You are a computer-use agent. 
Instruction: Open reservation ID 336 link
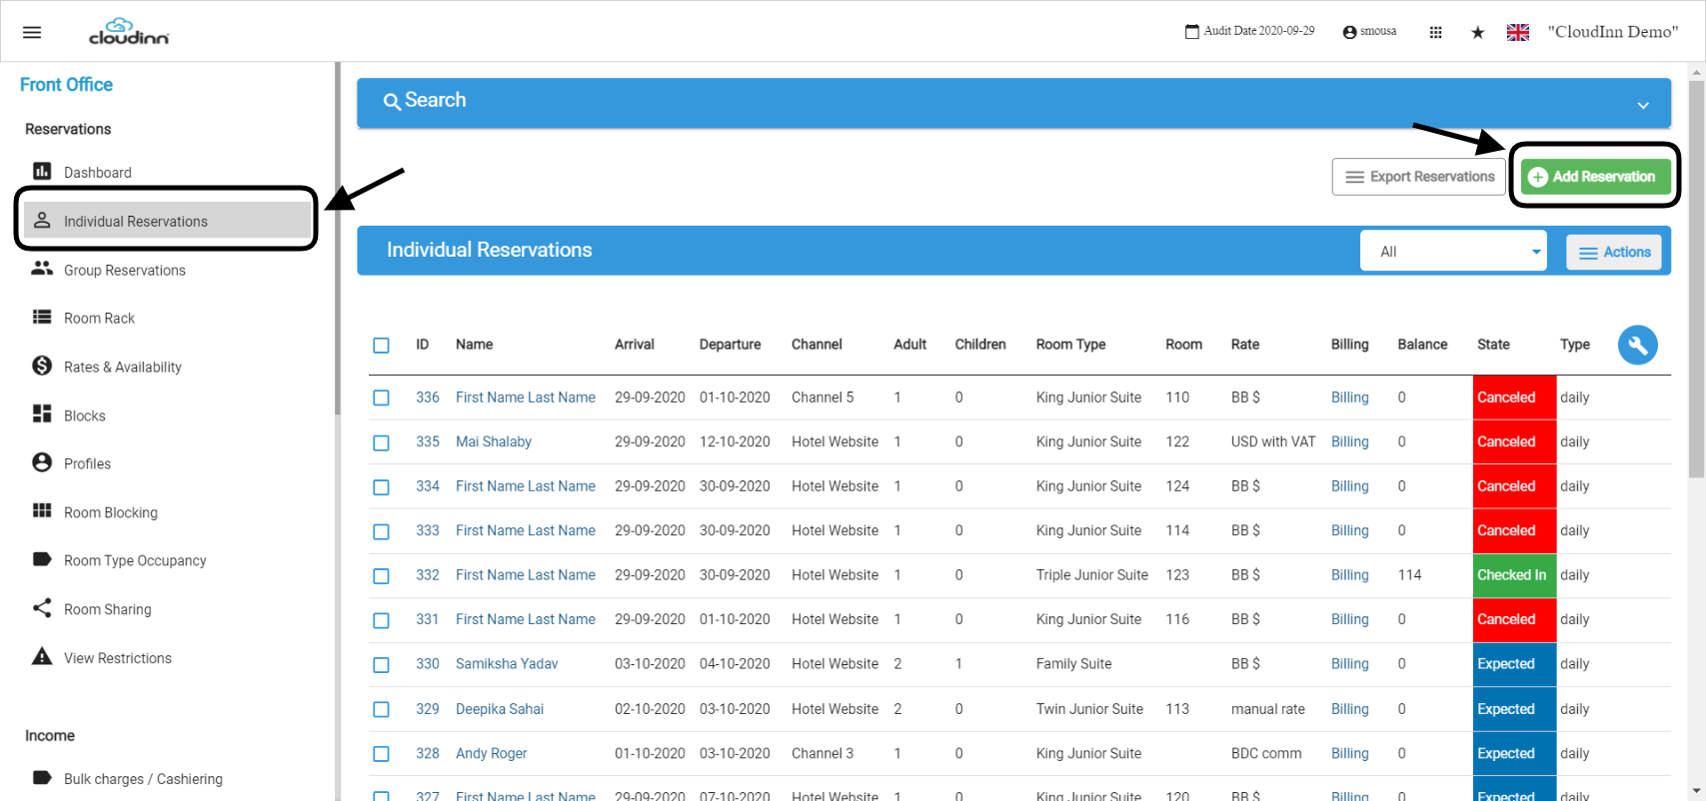pos(428,397)
